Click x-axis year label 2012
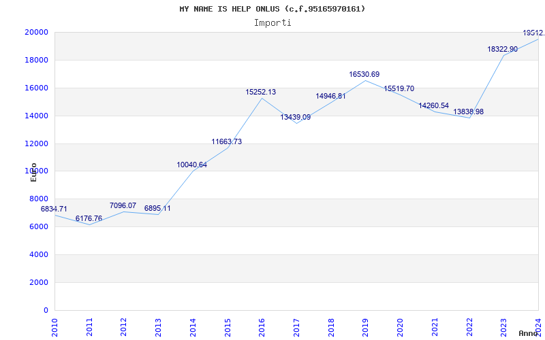Screen dimensions: 545x340 pyautogui.click(x=123, y=328)
